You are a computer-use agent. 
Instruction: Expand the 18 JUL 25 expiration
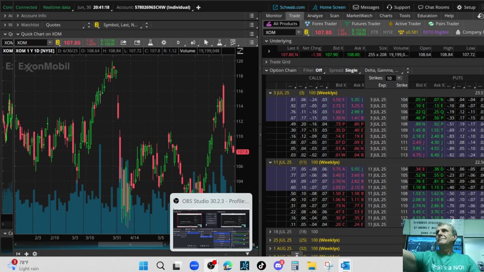[270, 232]
